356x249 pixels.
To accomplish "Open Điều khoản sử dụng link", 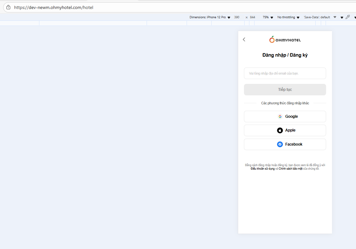I will (263, 169).
